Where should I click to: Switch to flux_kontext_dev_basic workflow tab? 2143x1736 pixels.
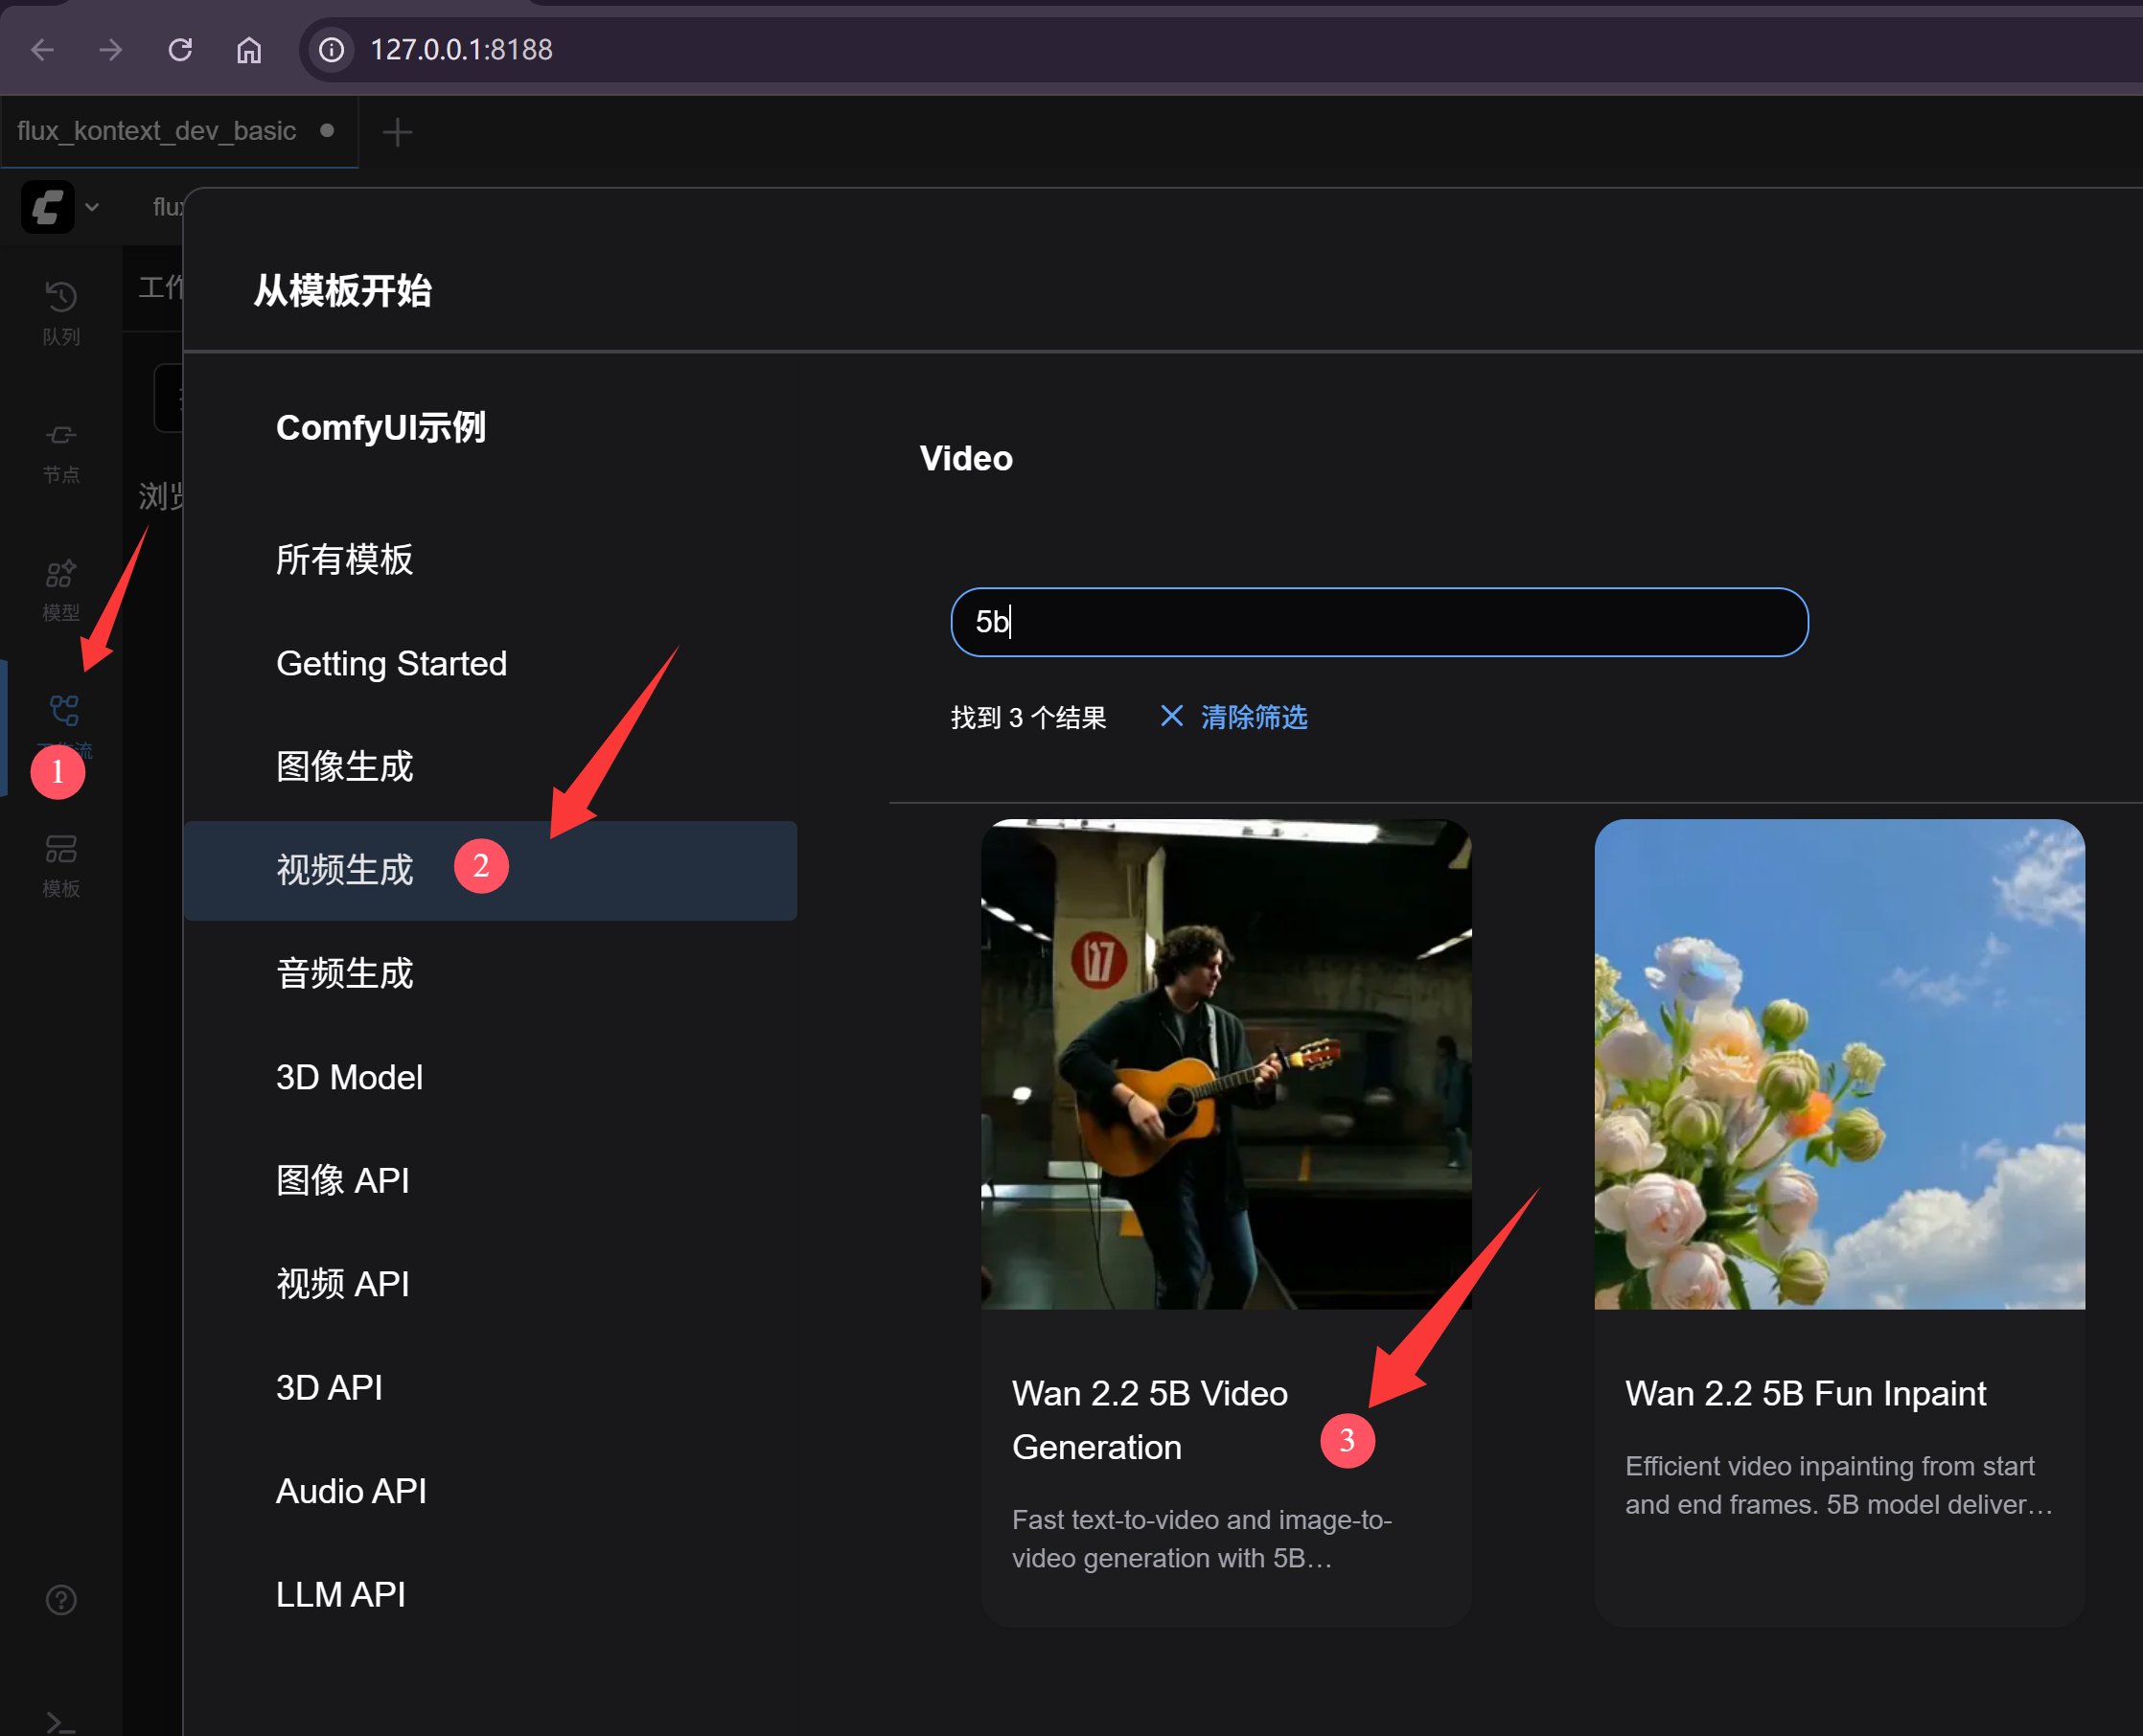157,131
